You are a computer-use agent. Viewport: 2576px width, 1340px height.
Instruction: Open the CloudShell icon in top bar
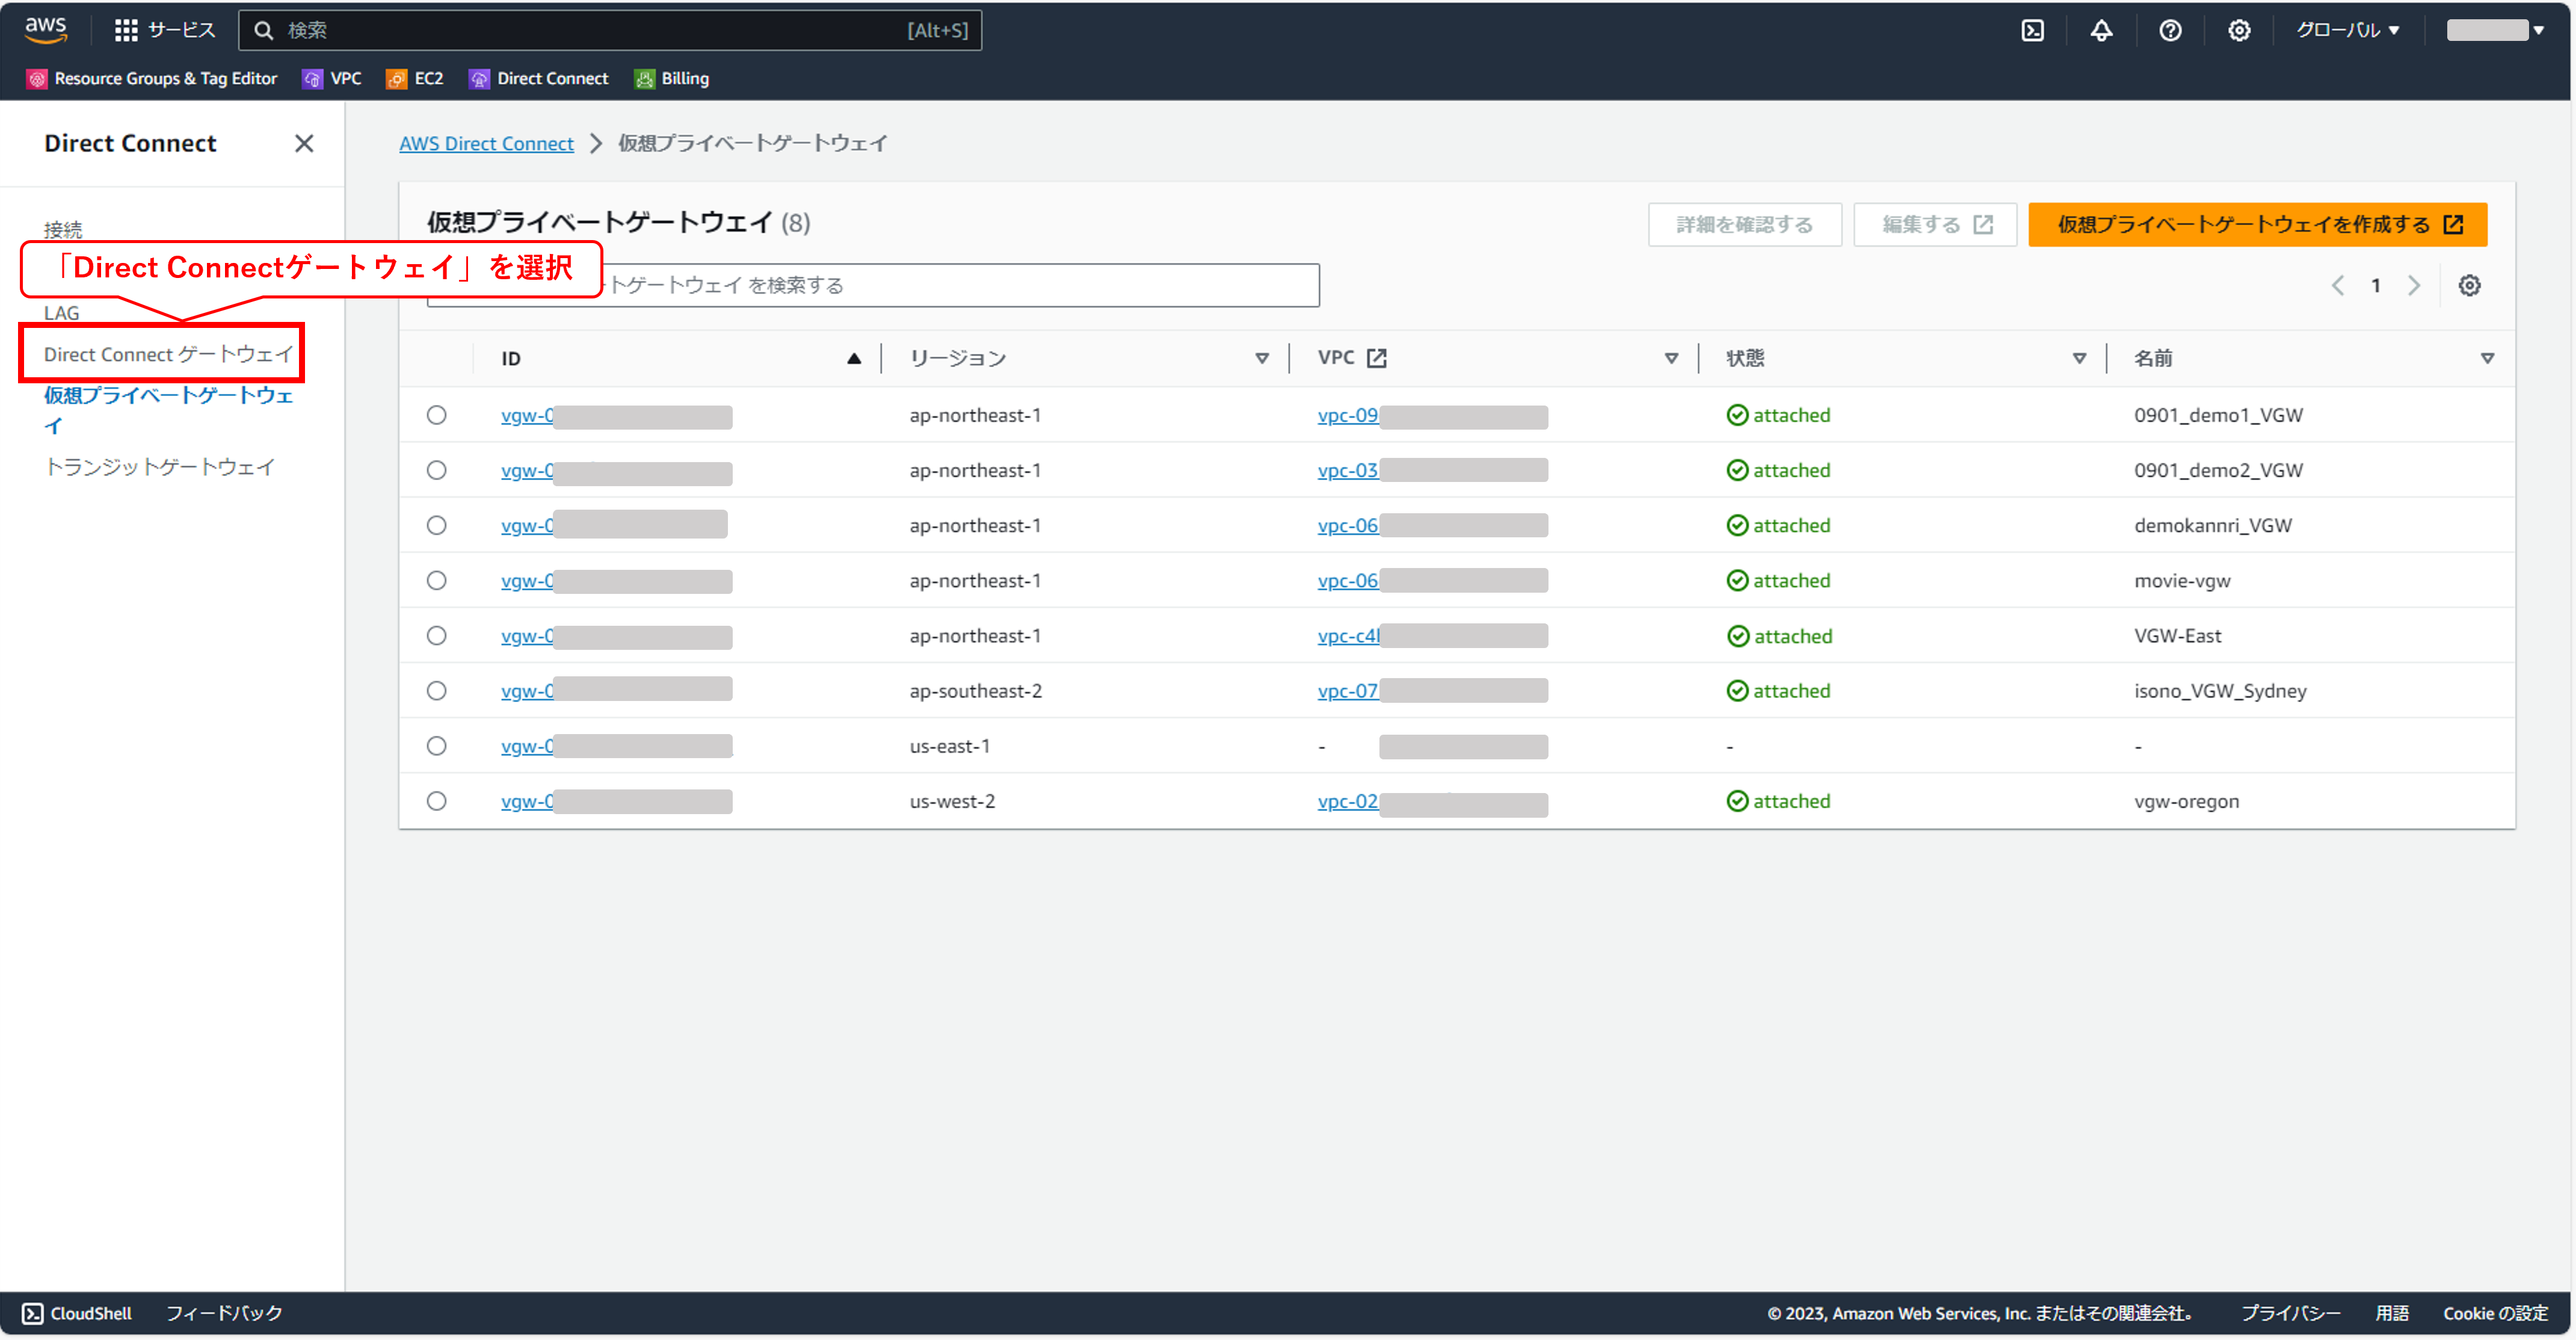(2033, 30)
